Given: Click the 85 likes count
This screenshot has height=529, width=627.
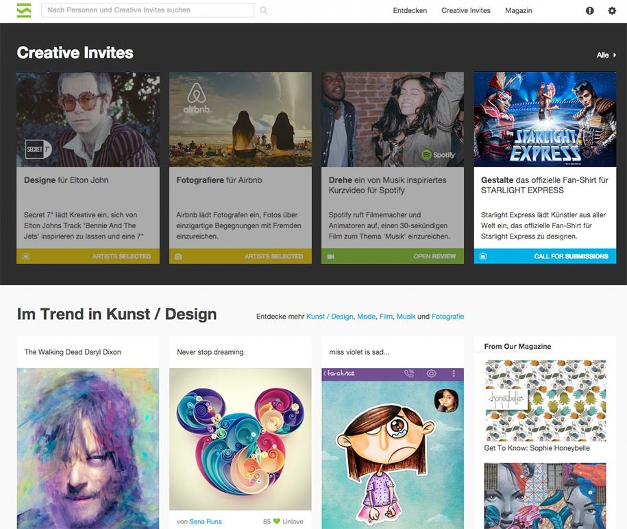Looking at the screenshot, I should pyautogui.click(x=267, y=521).
